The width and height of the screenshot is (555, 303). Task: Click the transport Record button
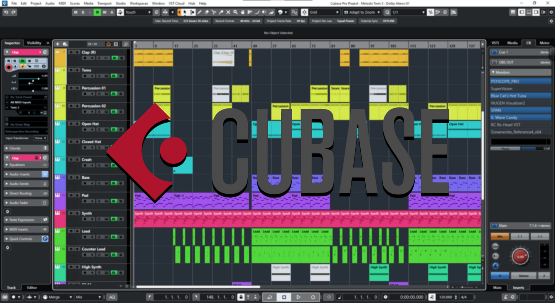pyautogui.click(x=313, y=297)
